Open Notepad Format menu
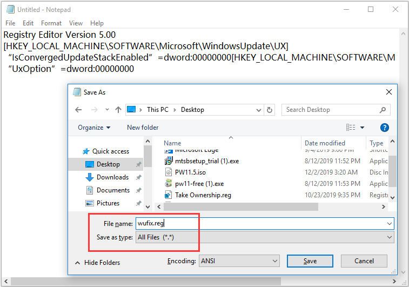Screen dimensions: 409x287 (51, 23)
